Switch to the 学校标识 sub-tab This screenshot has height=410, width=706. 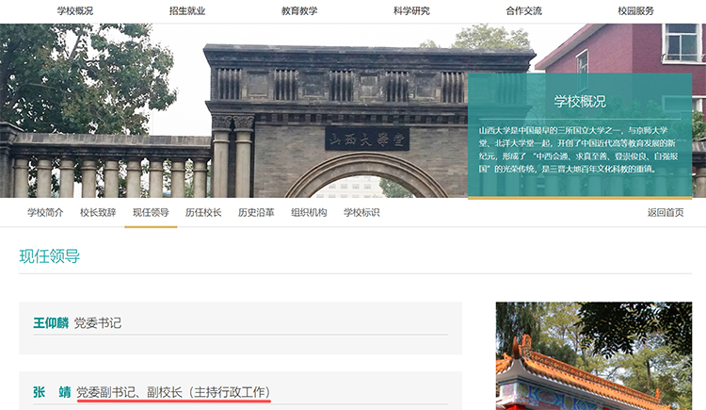tap(361, 212)
